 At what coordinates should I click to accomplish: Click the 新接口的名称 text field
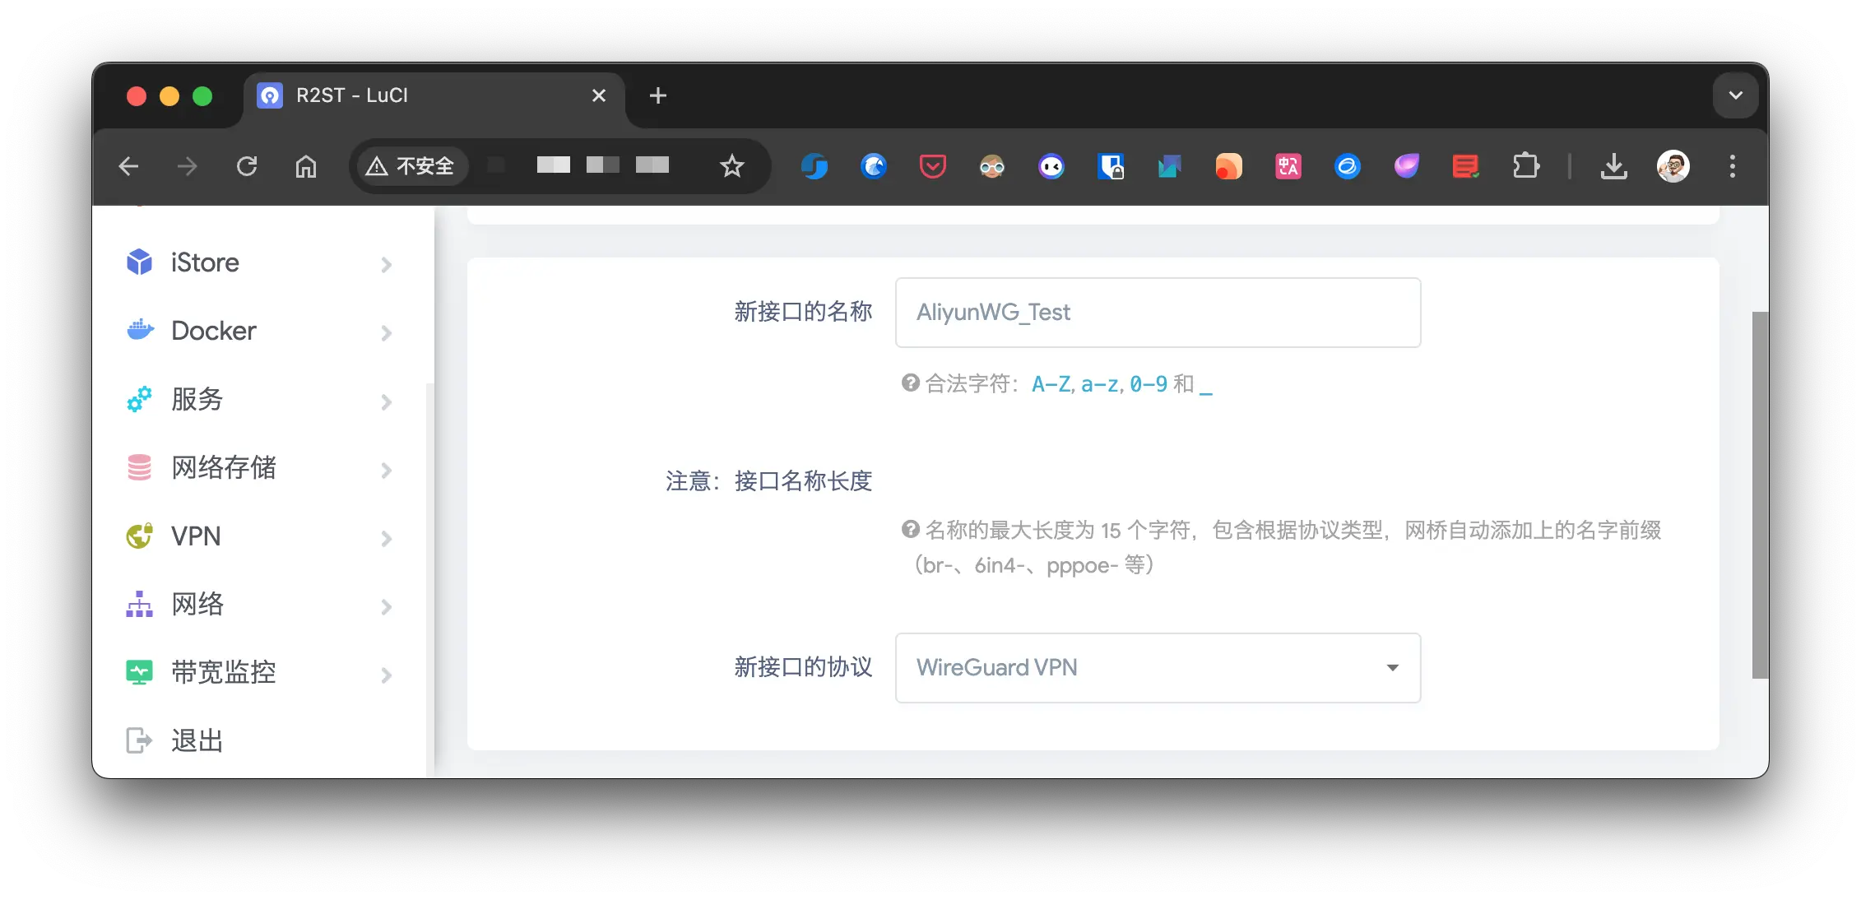[1157, 313]
